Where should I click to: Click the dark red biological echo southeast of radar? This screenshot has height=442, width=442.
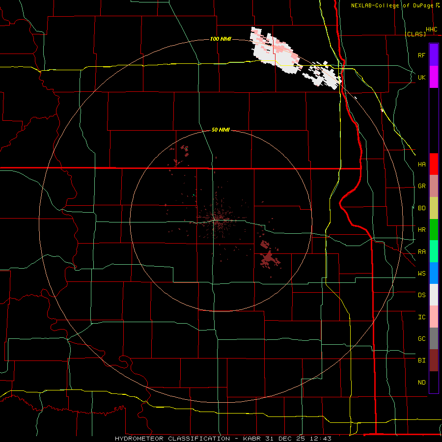(x=268, y=258)
